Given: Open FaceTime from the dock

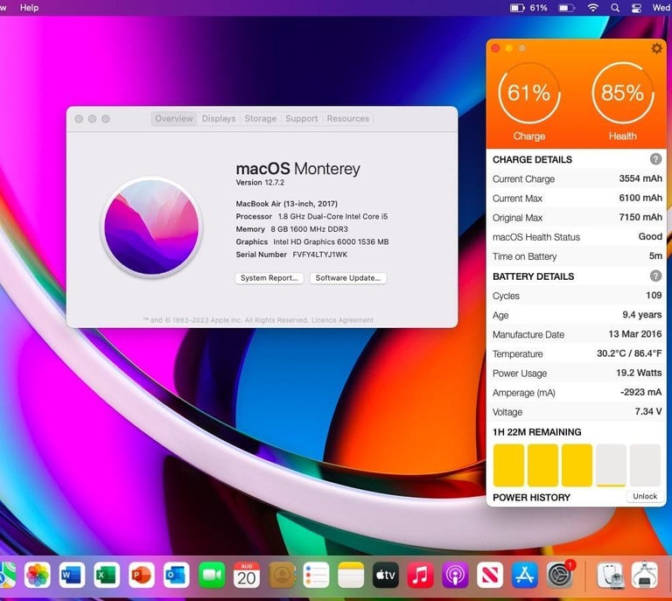Looking at the screenshot, I should 211,575.
